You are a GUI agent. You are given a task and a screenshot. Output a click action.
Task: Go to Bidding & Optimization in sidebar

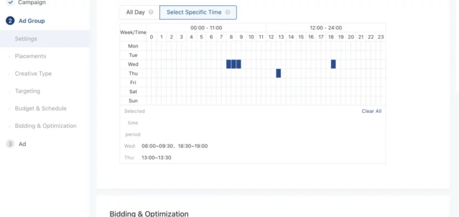coord(46,125)
